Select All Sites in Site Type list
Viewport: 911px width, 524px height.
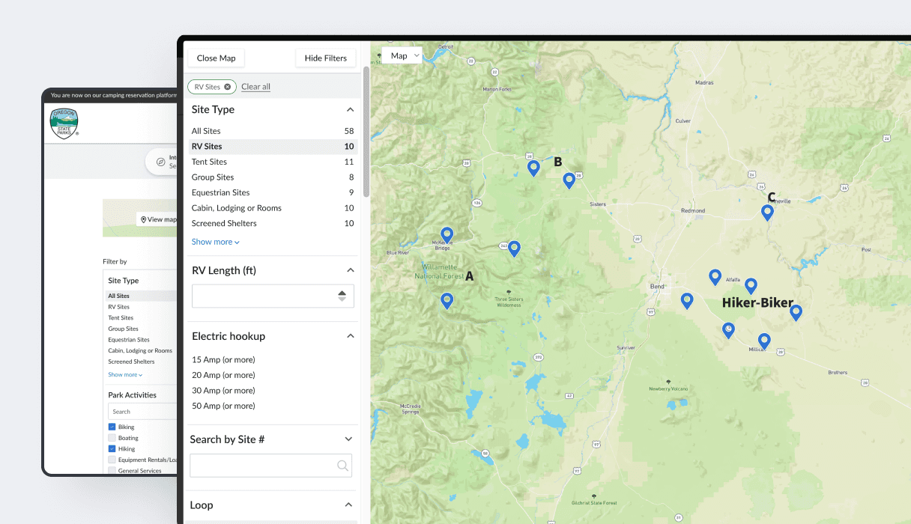[x=273, y=131]
